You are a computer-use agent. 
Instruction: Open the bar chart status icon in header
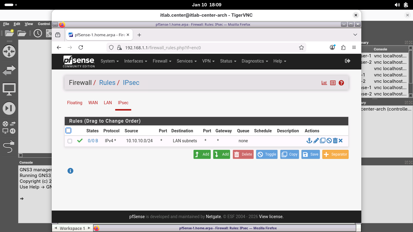pyautogui.click(x=324, y=83)
